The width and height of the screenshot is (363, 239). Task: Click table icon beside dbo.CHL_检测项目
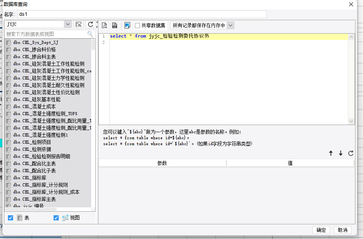[x=8, y=142]
